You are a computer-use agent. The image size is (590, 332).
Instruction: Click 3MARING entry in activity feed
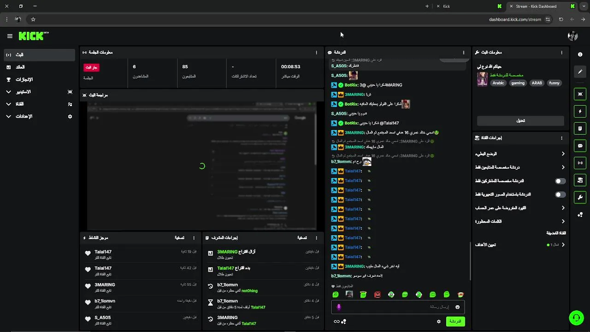[x=141, y=288]
